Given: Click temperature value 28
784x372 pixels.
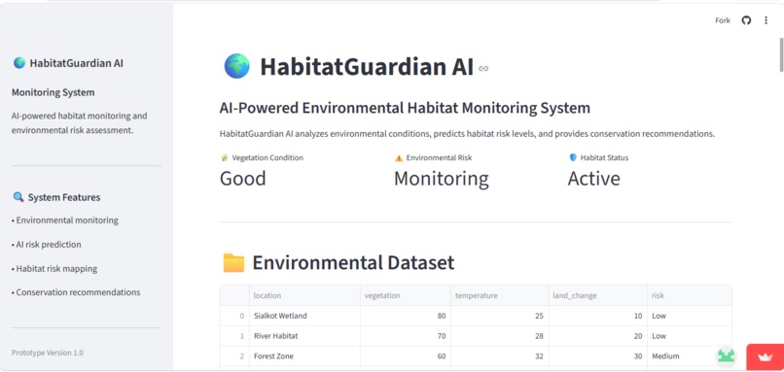Looking at the screenshot, I should pyautogui.click(x=499, y=336).
